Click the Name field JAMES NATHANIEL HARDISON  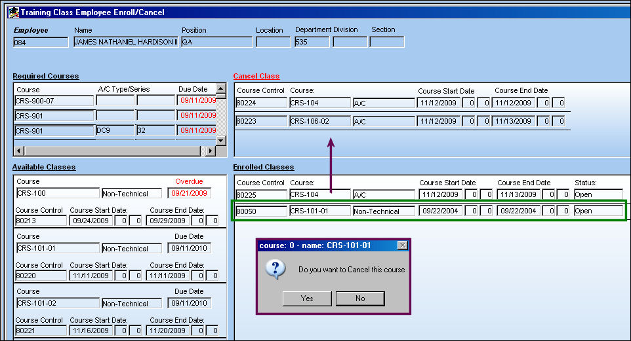(x=126, y=42)
